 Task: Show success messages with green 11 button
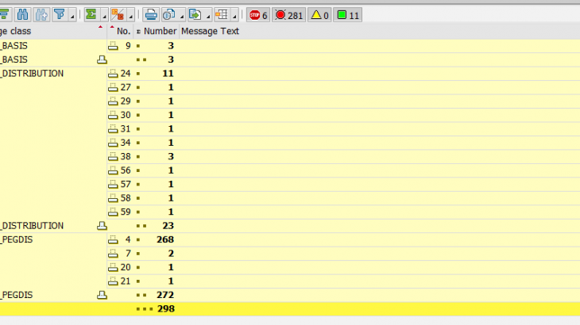348,15
